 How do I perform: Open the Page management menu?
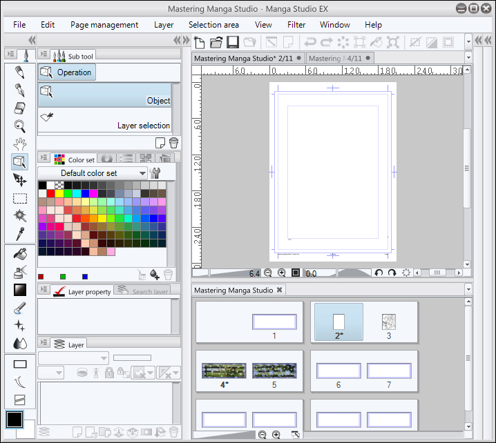[x=104, y=25]
